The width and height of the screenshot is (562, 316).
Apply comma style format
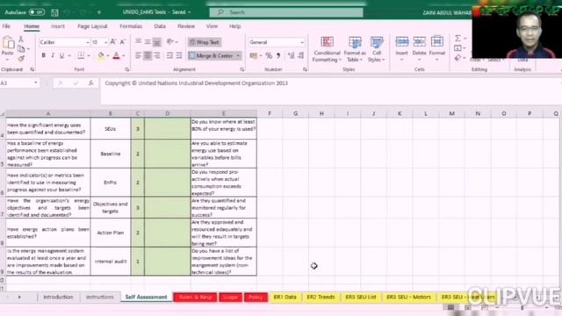278,55
